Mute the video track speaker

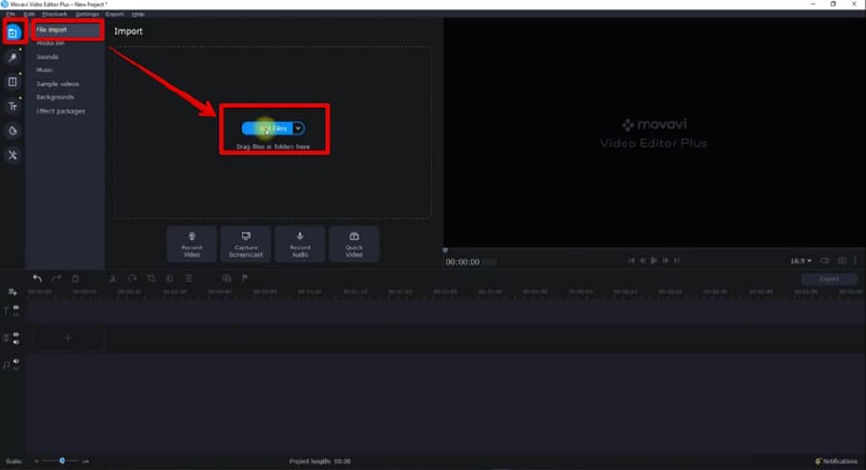tap(16, 342)
